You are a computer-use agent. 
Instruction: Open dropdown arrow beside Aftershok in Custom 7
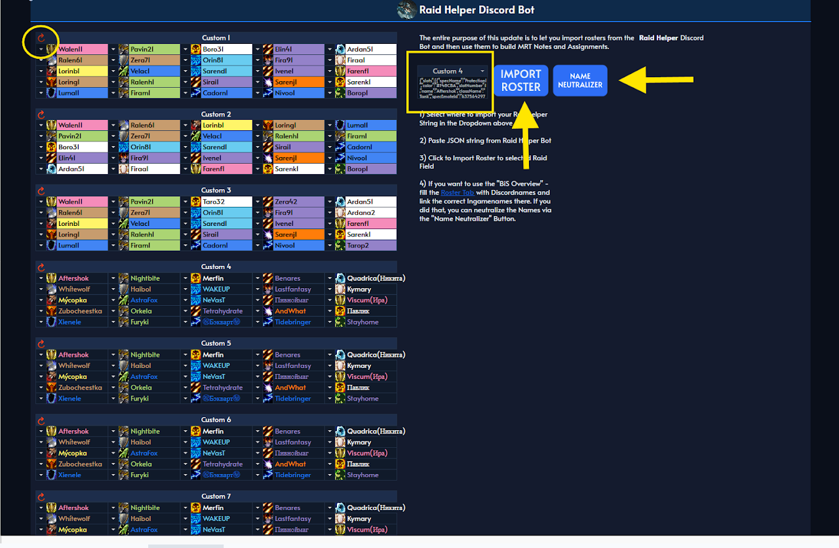(x=41, y=508)
